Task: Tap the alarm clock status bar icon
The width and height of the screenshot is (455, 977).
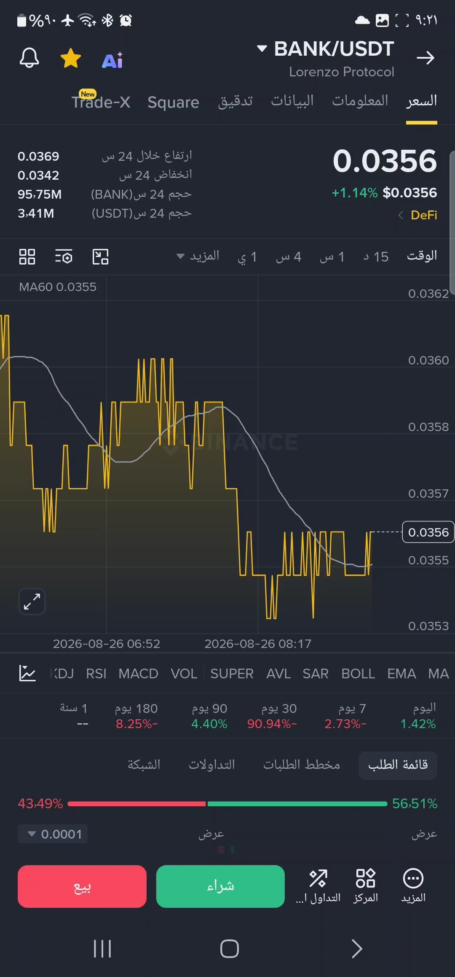Action: pos(126,20)
